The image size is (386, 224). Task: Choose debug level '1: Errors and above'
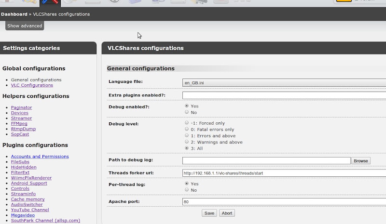tap(187, 135)
